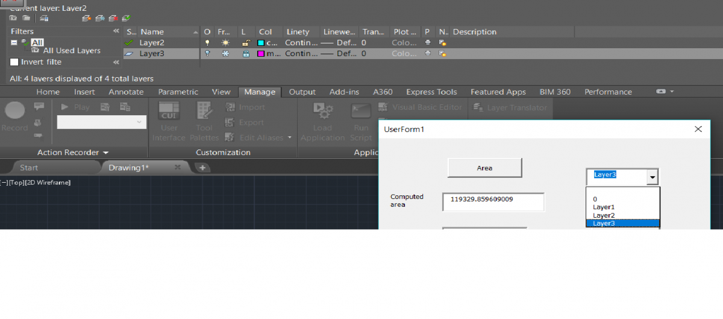Click the Delete Layer icon with red X
Screen dimensions: 723x319
pos(113,18)
